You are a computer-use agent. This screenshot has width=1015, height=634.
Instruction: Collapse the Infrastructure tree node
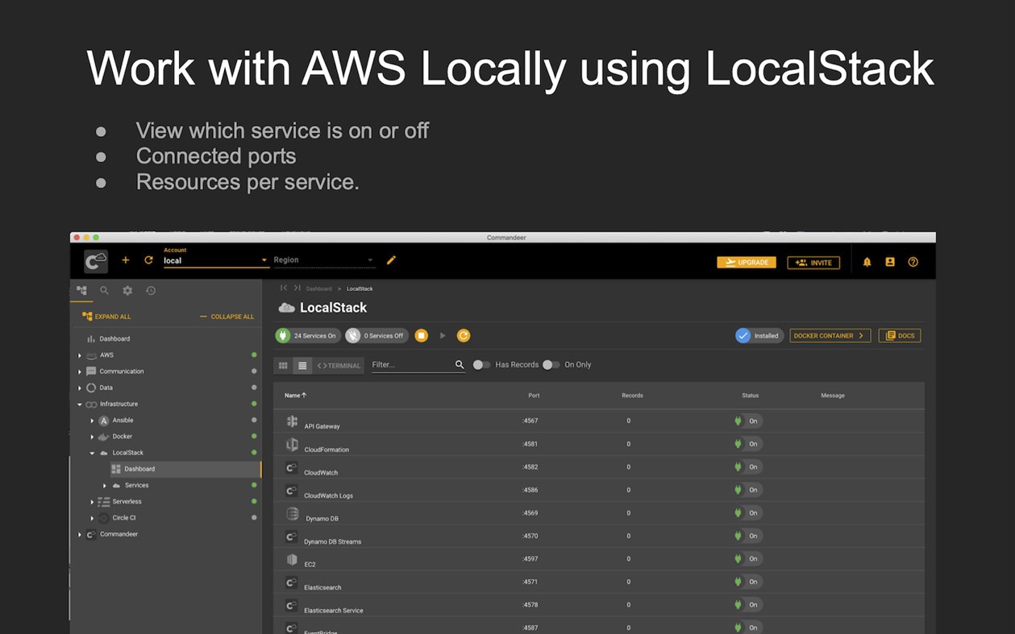[79, 404]
